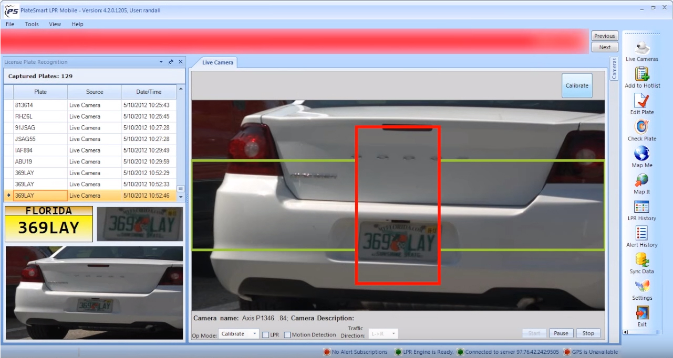
Task: Pause the live camera feed
Action: click(561, 333)
